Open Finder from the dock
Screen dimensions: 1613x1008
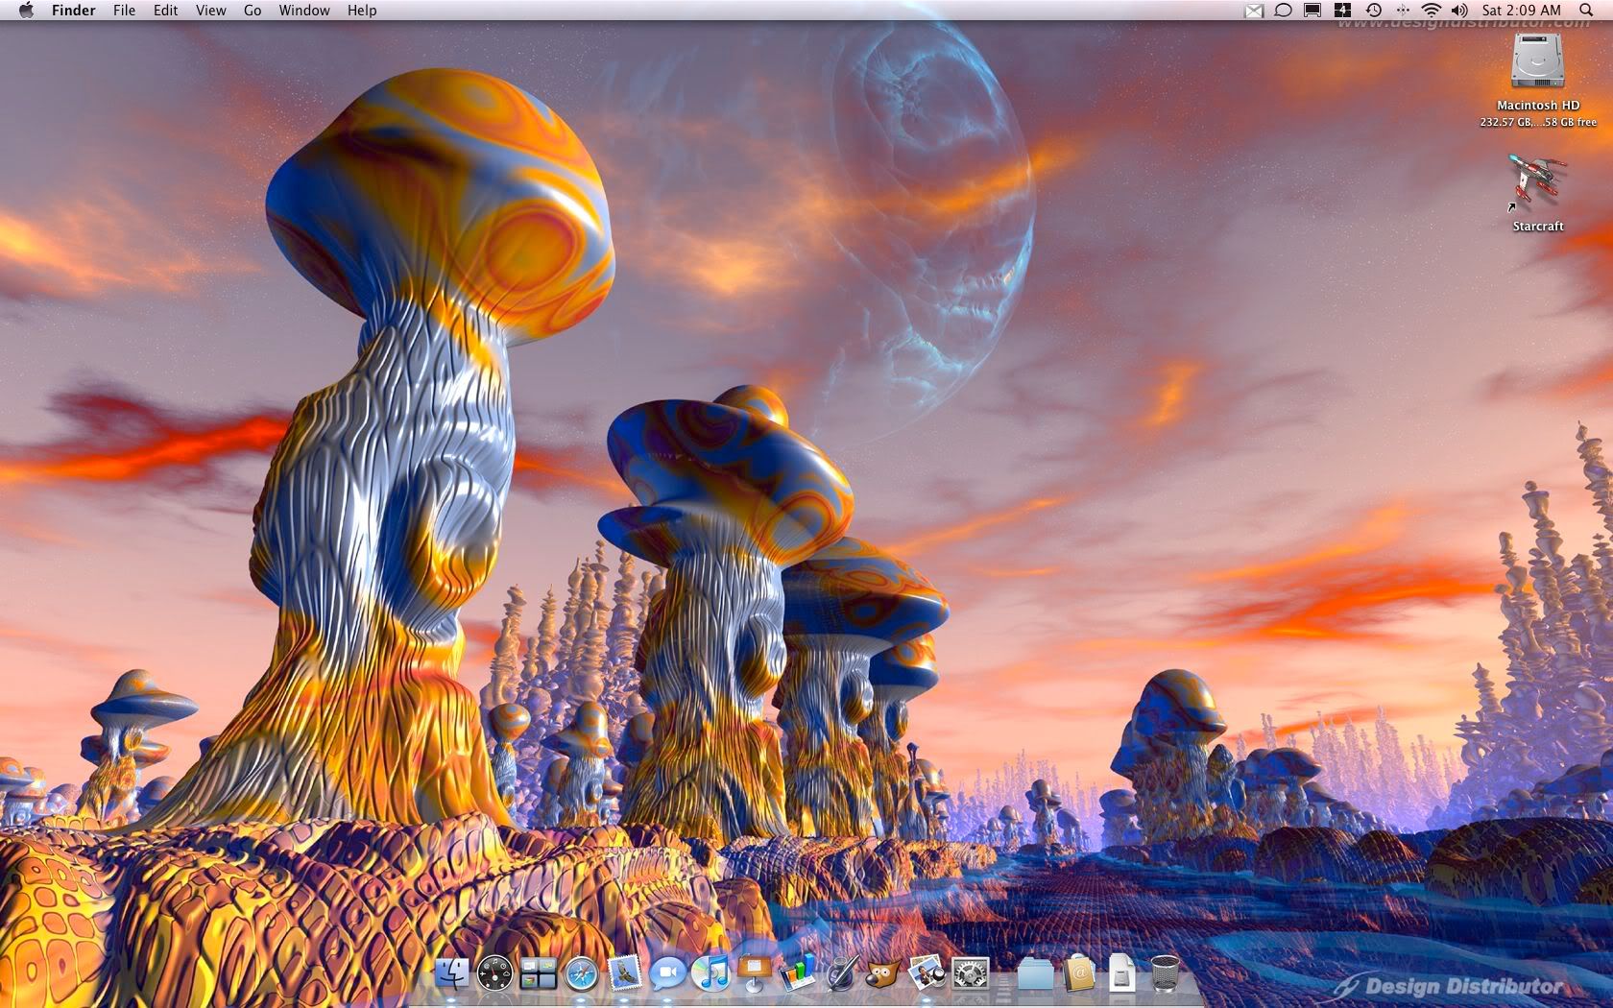[451, 973]
